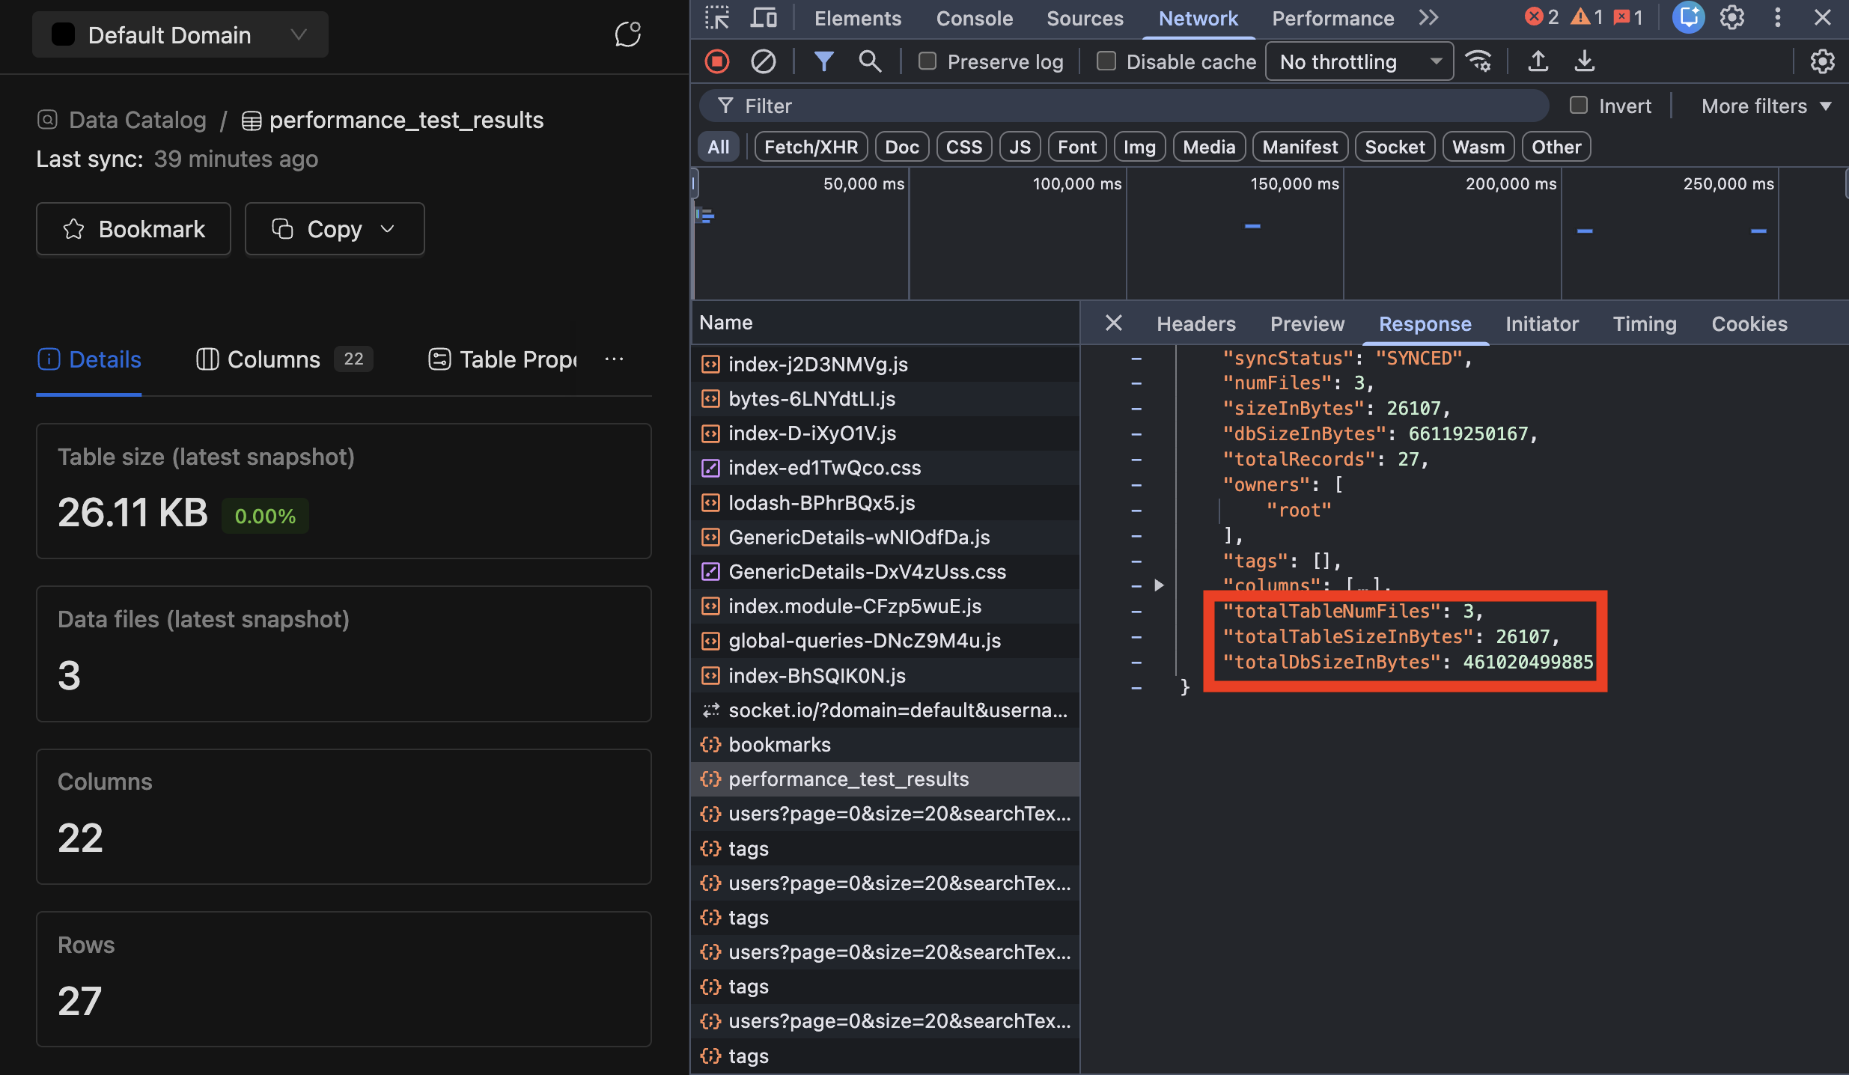Click the chat icon next to the domain selector
The width and height of the screenshot is (1849, 1075).
click(x=627, y=34)
